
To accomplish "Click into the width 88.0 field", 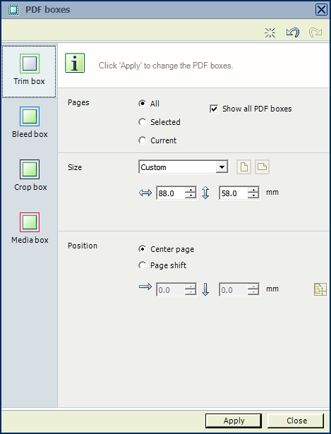I will [171, 193].
